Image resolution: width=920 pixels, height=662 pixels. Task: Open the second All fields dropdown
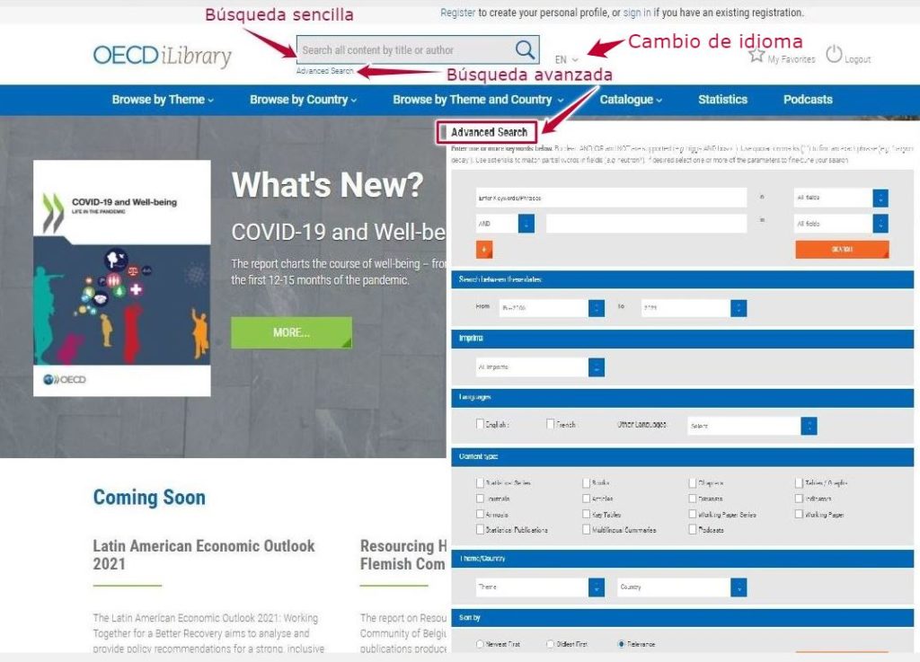(841, 224)
